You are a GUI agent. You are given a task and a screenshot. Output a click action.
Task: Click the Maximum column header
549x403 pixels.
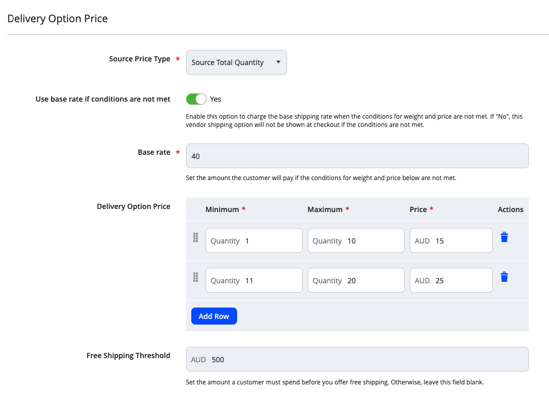tap(325, 209)
